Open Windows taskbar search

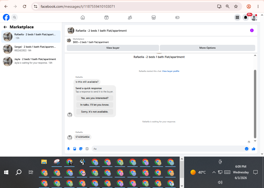pyautogui.click(x=19, y=172)
